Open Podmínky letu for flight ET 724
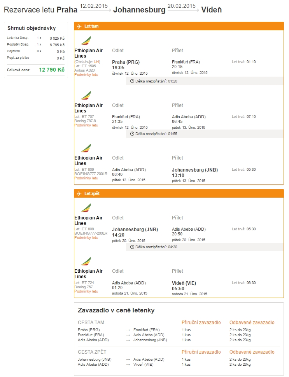The width and height of the screenshot is (289, 377). point(86,291)
